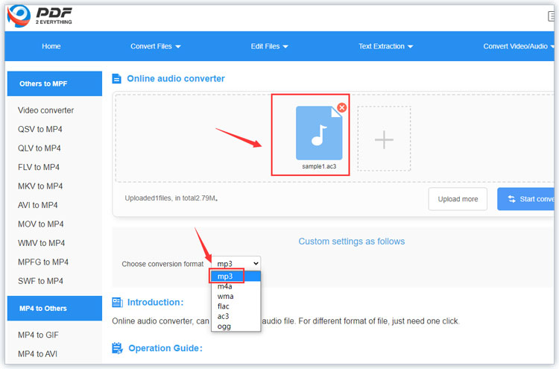
Task: Open MPFG to MP4 link
Action: 43,262
